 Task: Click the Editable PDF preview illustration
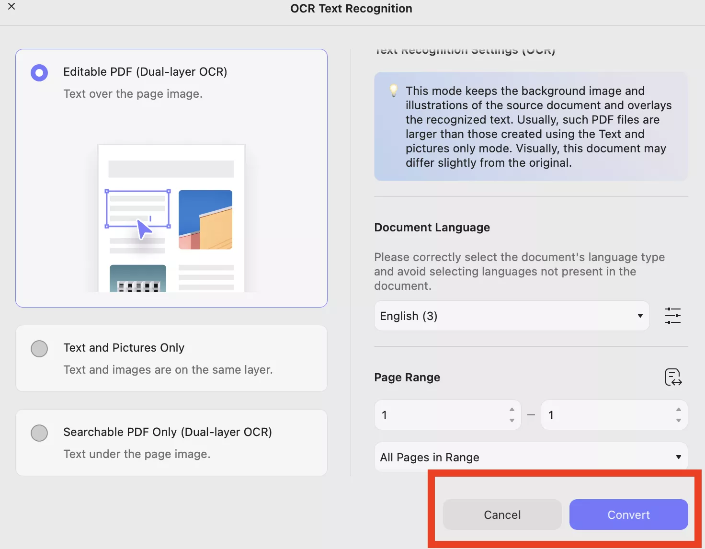pyautogui.click(x=171, y=218)
